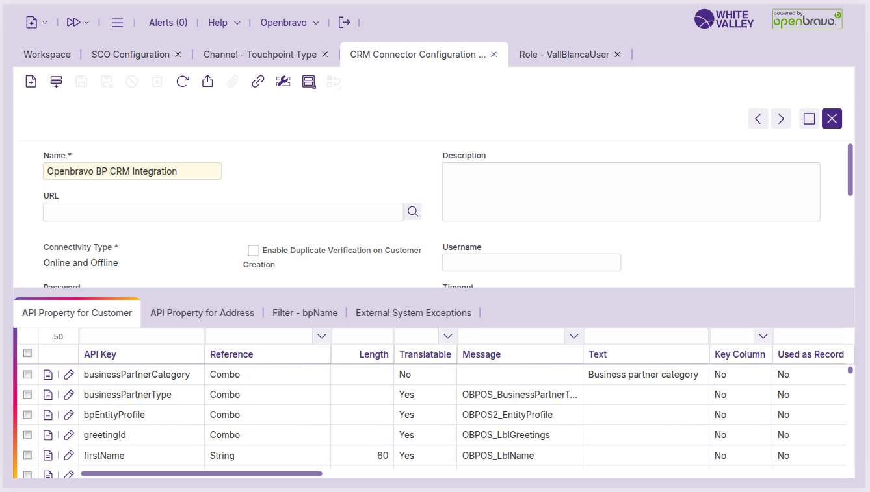Screen dimensions: 870x492
Task: Click the URL field search magnifier icon
Action: 413,212
